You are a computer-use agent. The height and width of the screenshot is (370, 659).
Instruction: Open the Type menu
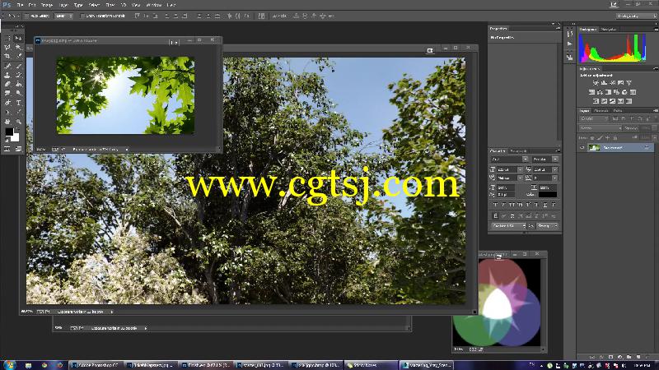point(78,5)
